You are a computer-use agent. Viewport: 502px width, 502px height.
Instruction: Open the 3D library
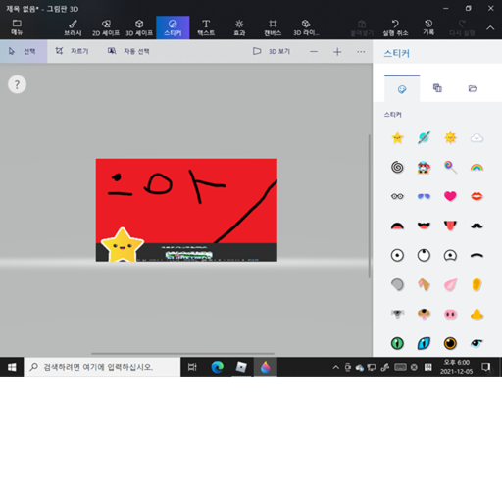point(306,27)
